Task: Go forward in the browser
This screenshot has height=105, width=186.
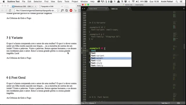Action: [x=6, y=10]
